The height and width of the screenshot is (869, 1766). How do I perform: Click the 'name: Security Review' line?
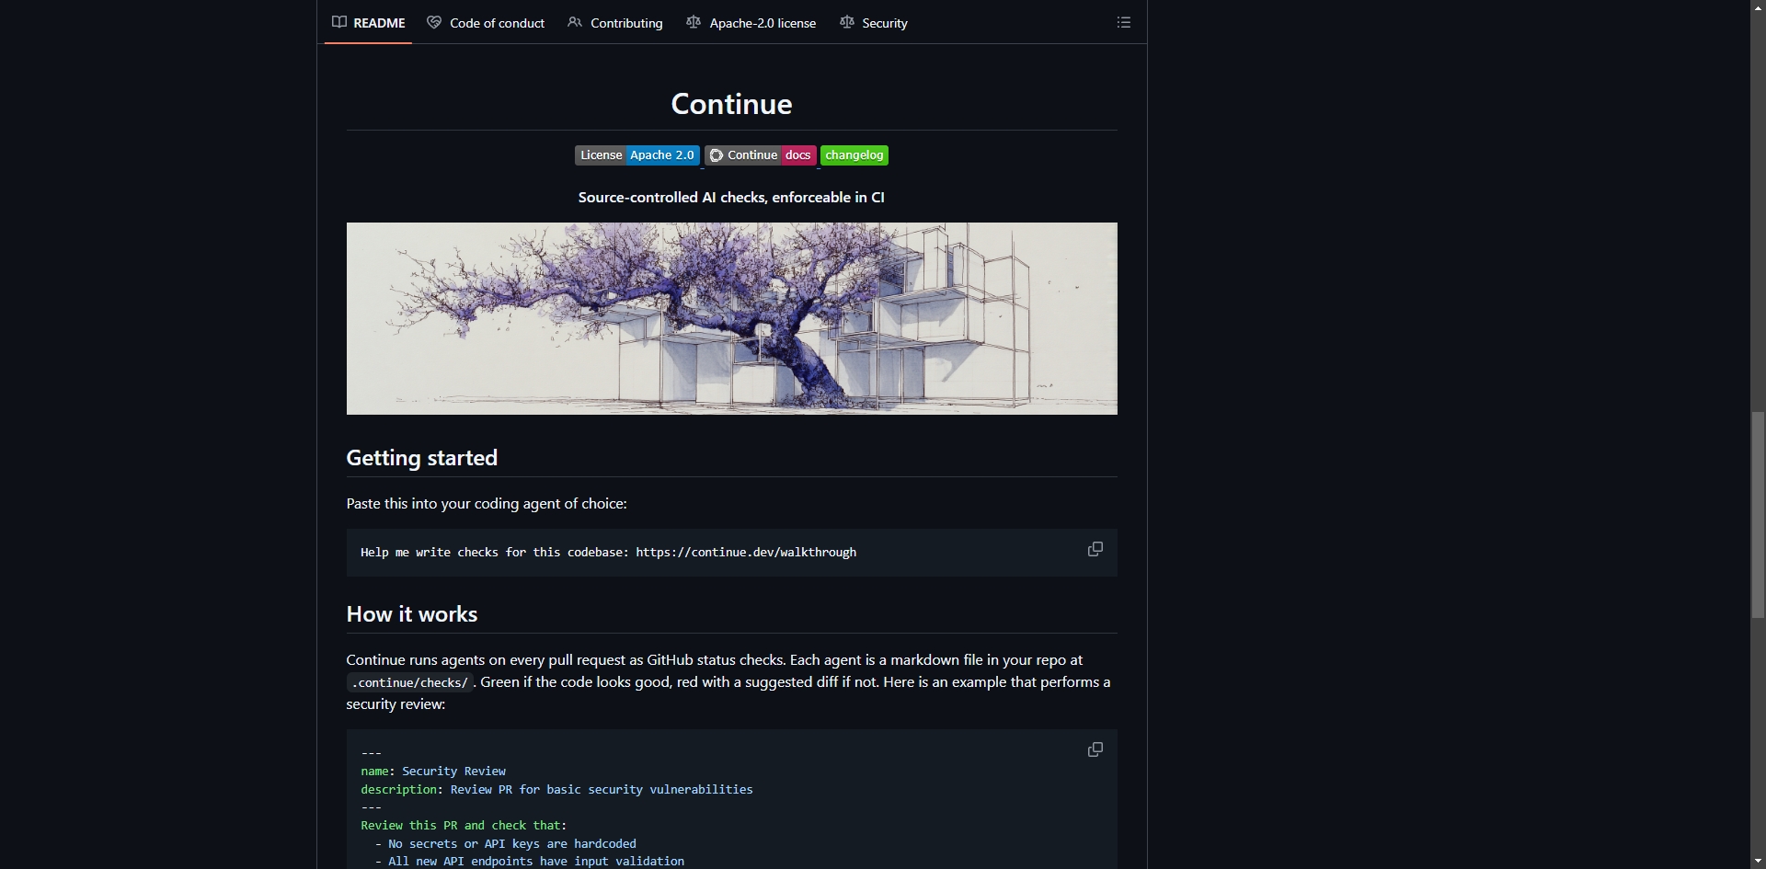(433, 772)
